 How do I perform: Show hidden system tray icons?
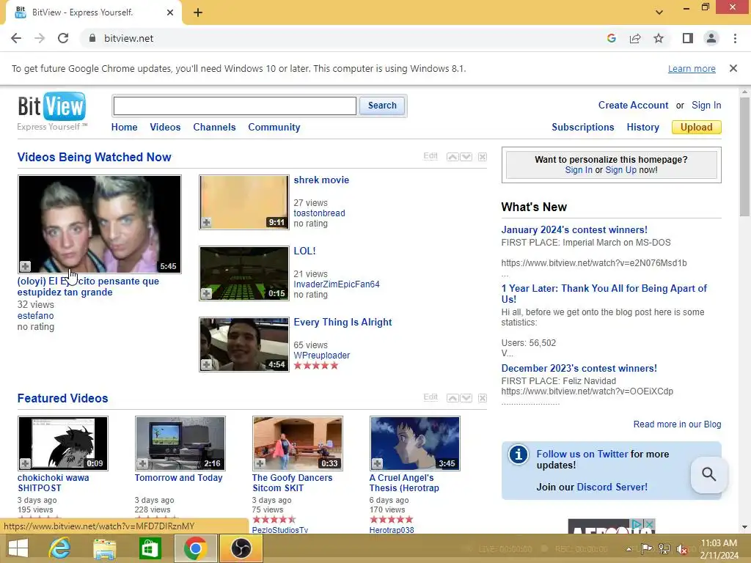point(629,549)
